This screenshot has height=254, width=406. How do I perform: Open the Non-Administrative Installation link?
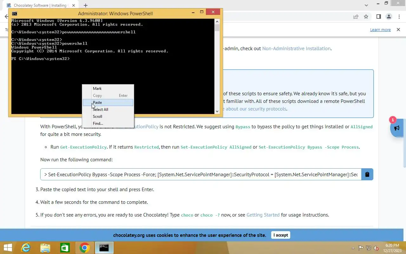(x=296, y=49)
